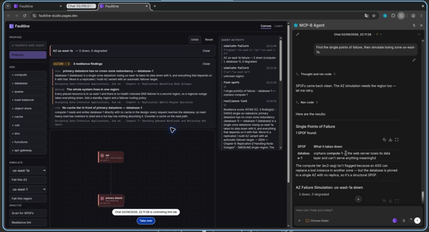The image size is (429, 232).
Task: Add a load-balancer resource
Action: click(28, 100)
